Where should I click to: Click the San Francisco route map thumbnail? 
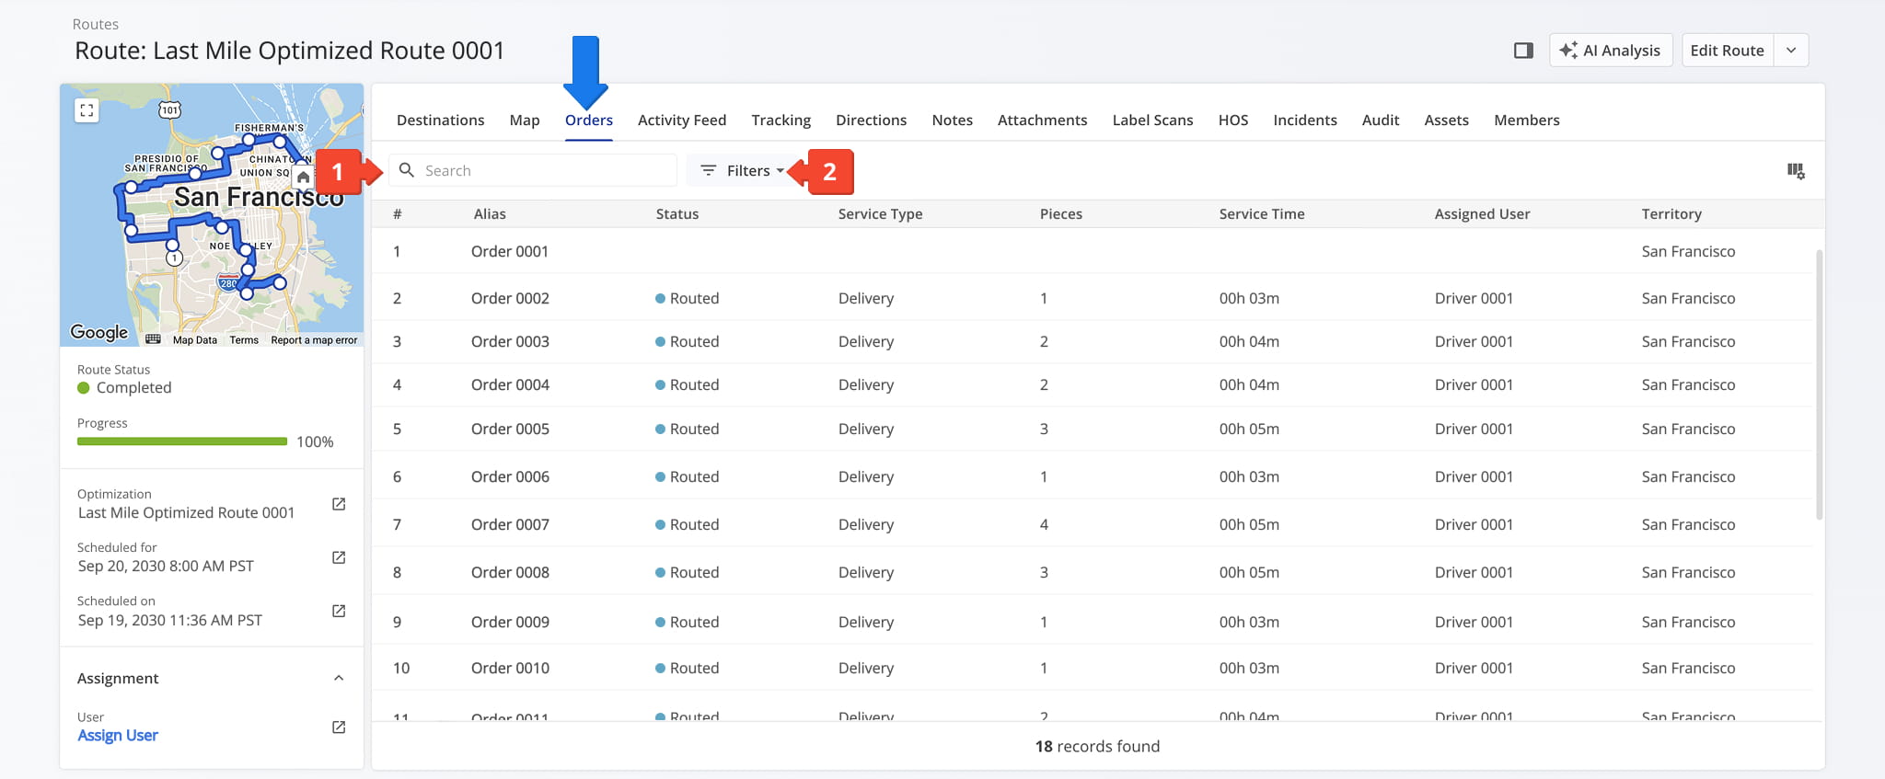pos(212,215)
